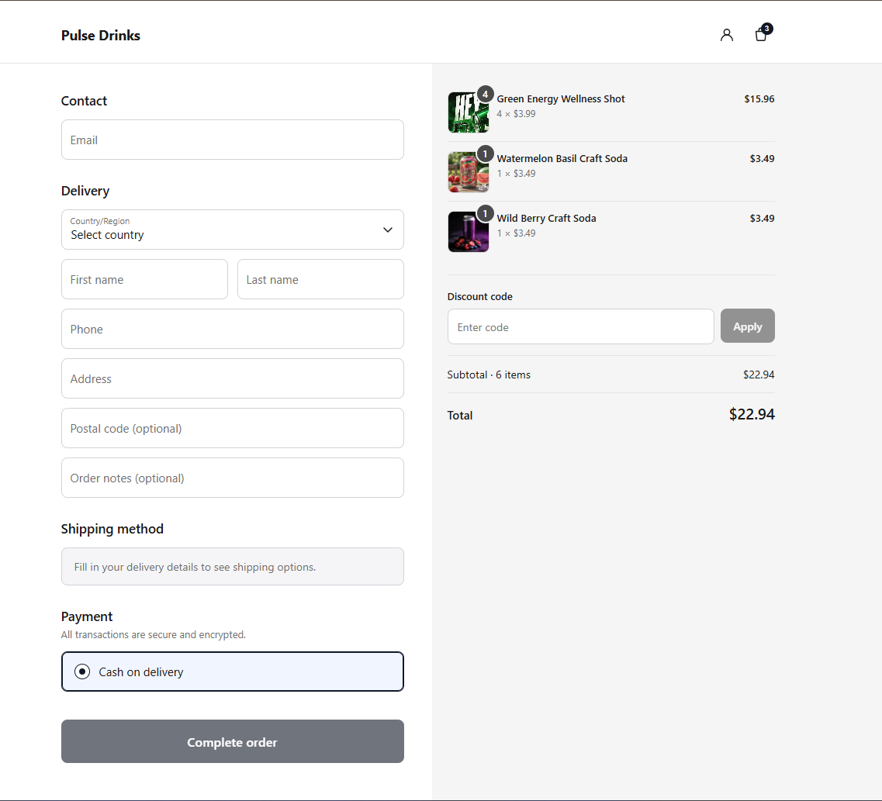
Task: Select the Postal code (optional) field
Action: tap(232, 428)
